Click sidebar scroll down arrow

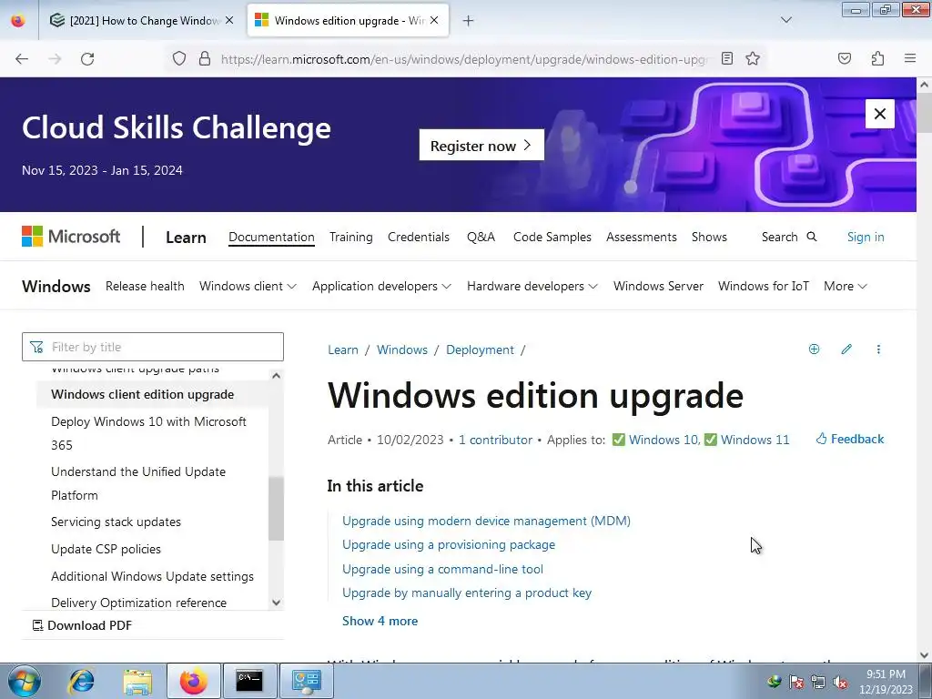[x=276, y=603]
